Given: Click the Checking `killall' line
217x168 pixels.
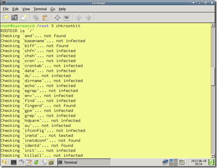Looking at the screenshot, I should pos(41,155).
